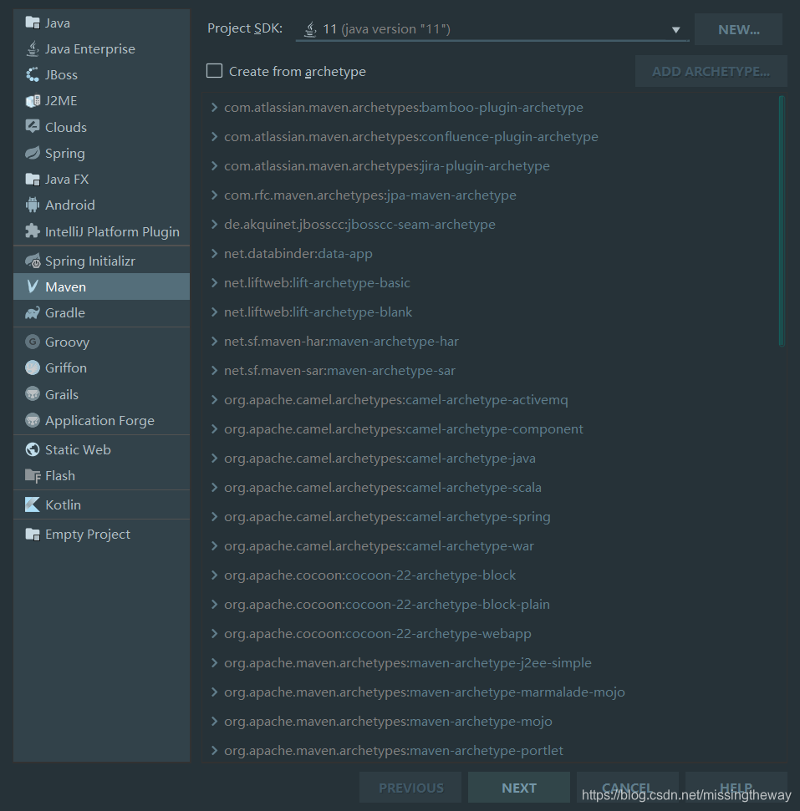Expand maven-archetype-sar entry
Screen dimensions: 800x811
coord(214,370)
